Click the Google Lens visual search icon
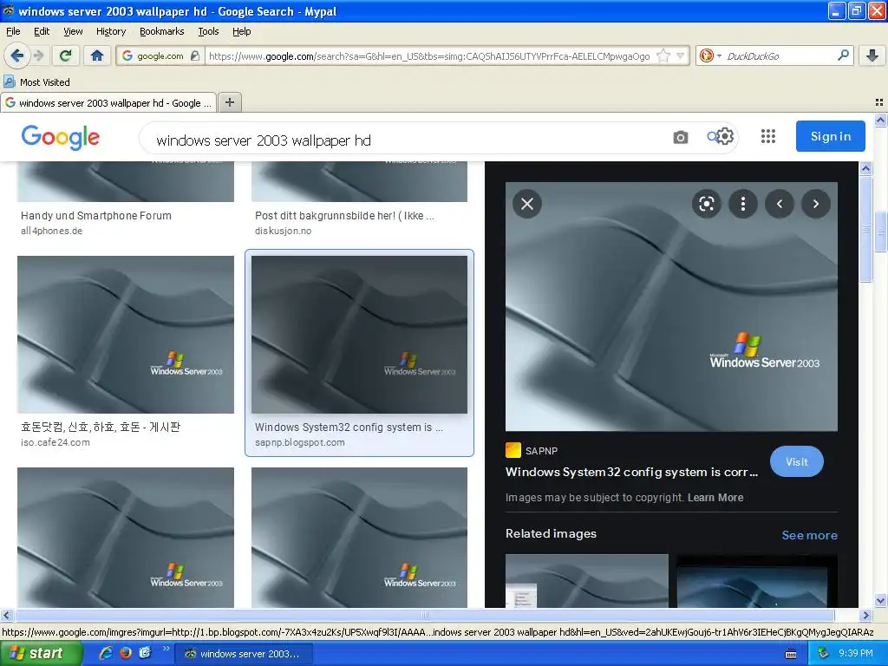 (x=706, y=203)
